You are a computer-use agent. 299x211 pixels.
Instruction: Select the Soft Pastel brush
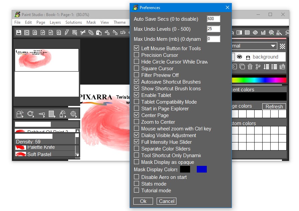pos(45,154)
